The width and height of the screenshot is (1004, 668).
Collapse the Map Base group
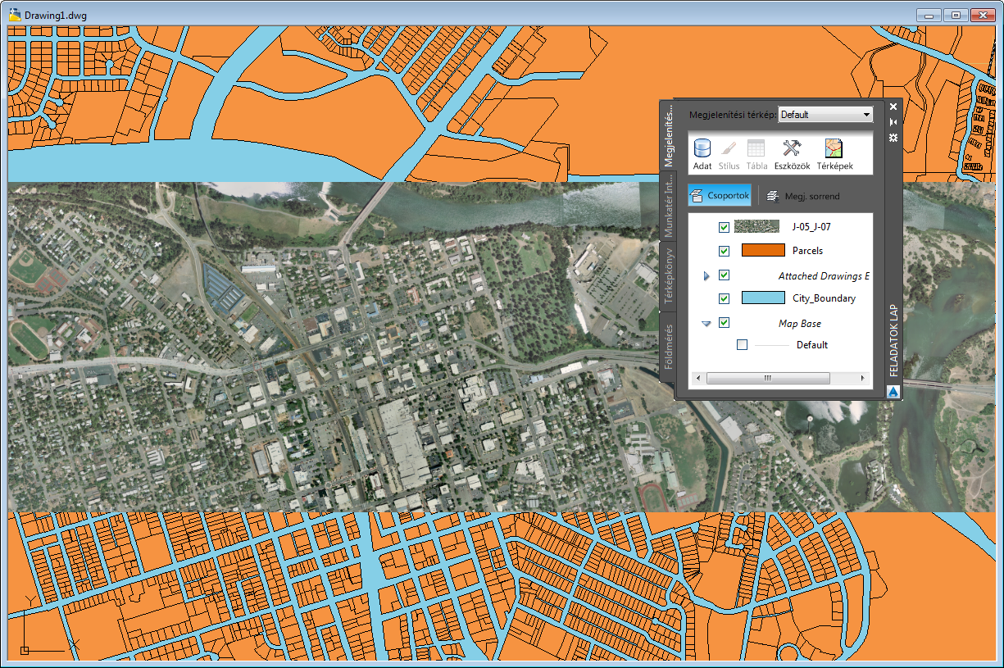point(706,324)
